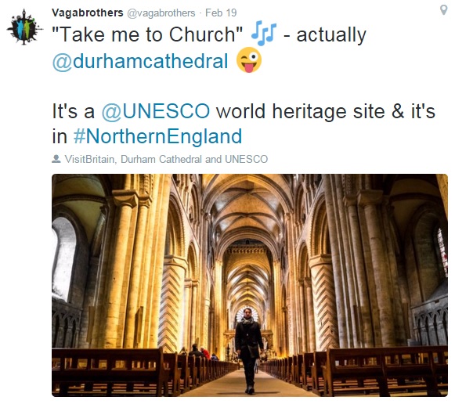Viewport: 455px width, 404px height.
Task: Open the @vagabrothers handle
Action: (x=161, y=13)
